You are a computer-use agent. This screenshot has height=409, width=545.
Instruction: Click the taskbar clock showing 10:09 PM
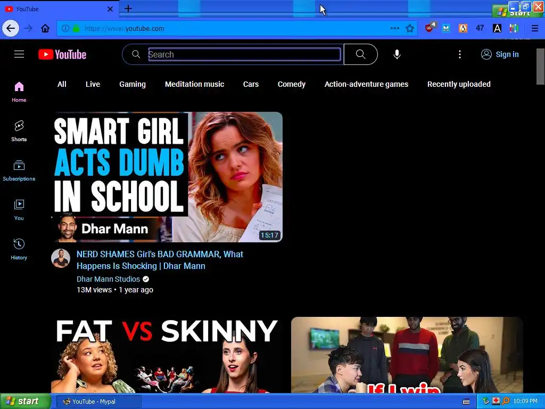[x=525, y=402]
